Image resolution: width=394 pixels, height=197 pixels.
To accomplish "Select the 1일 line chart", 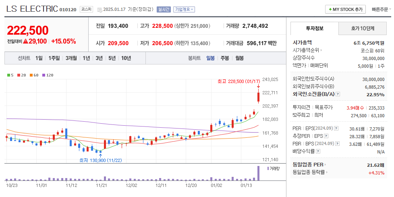I will tap(39, 58).
